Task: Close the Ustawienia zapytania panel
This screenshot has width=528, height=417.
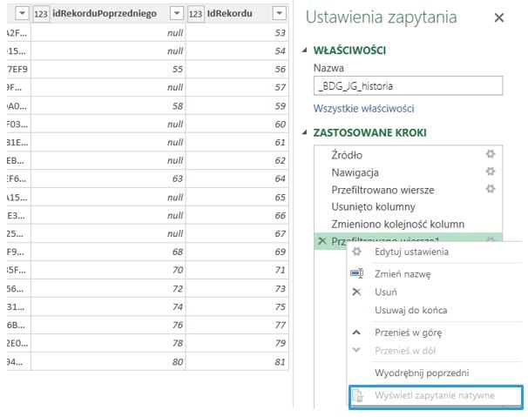Action: click(x=498, y=17)
